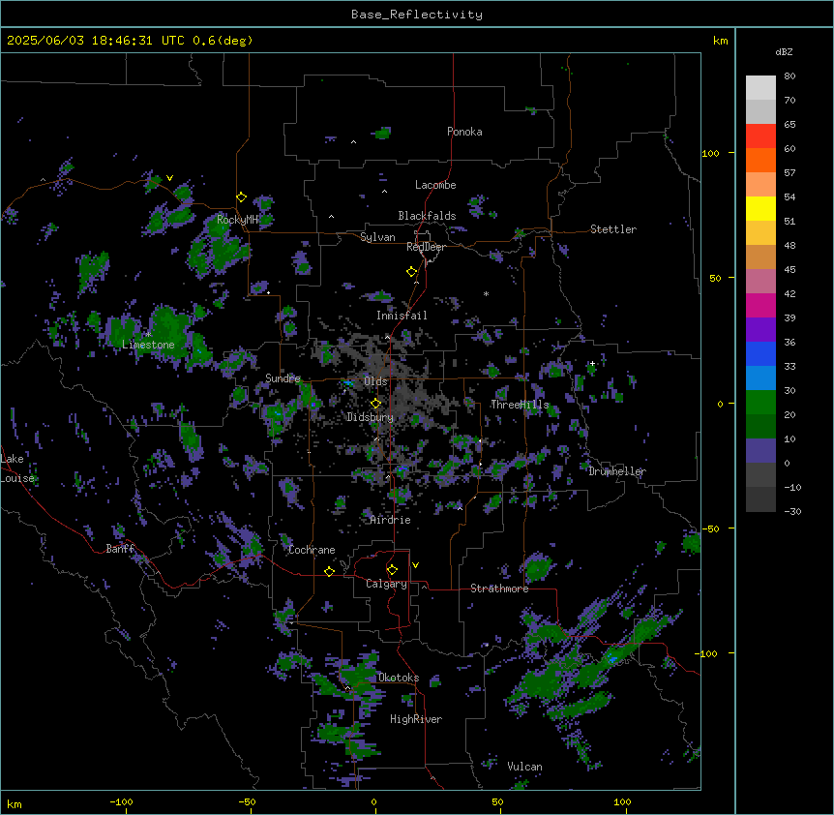Click the RedDeer city label
Screen dimensions: 834x815
[x=426, y=247]
